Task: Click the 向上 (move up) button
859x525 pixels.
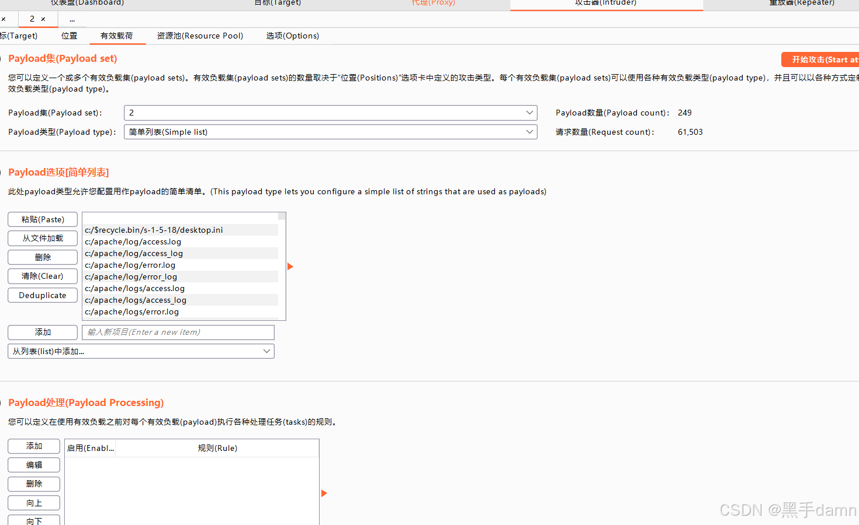Action: [x=33, y=502]
